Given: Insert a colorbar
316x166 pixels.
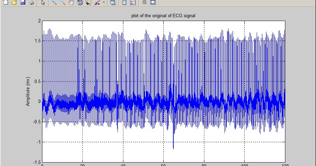Looking at the screenshot, I should click(x=124, y=2).
